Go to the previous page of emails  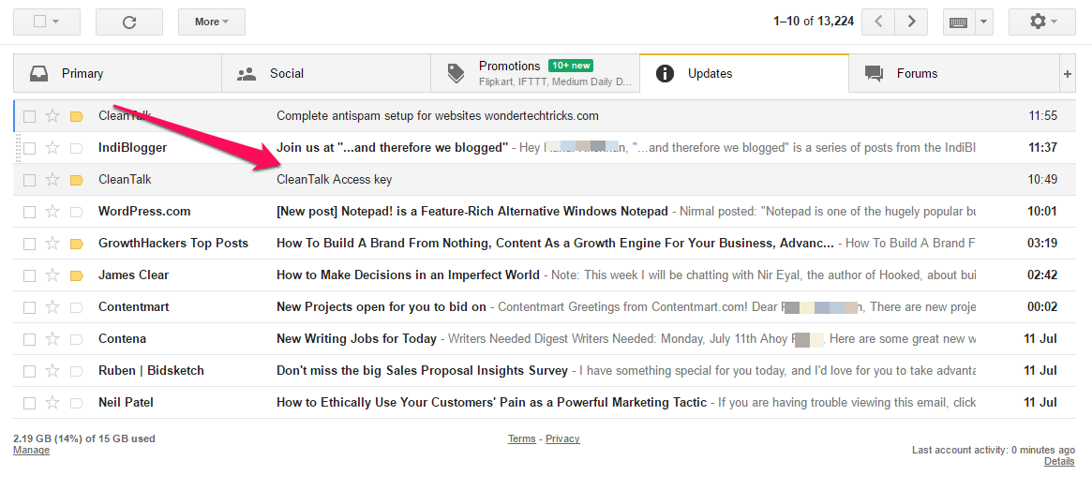(879, 22)
